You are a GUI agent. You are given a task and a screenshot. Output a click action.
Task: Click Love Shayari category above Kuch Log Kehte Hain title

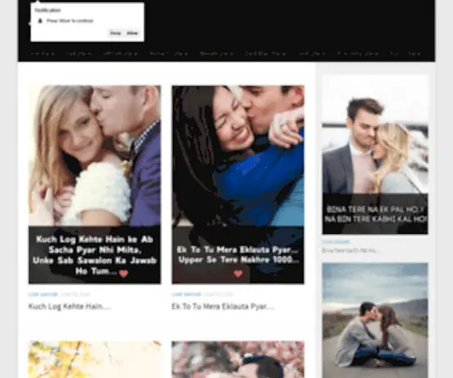pyautogui.click(x=43, y=295)
